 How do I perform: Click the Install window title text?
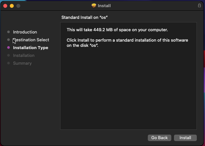[104, 6]
